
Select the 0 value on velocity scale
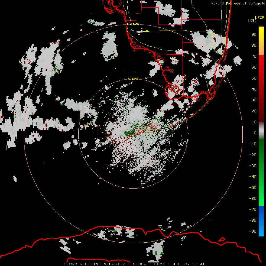[255, 133]
